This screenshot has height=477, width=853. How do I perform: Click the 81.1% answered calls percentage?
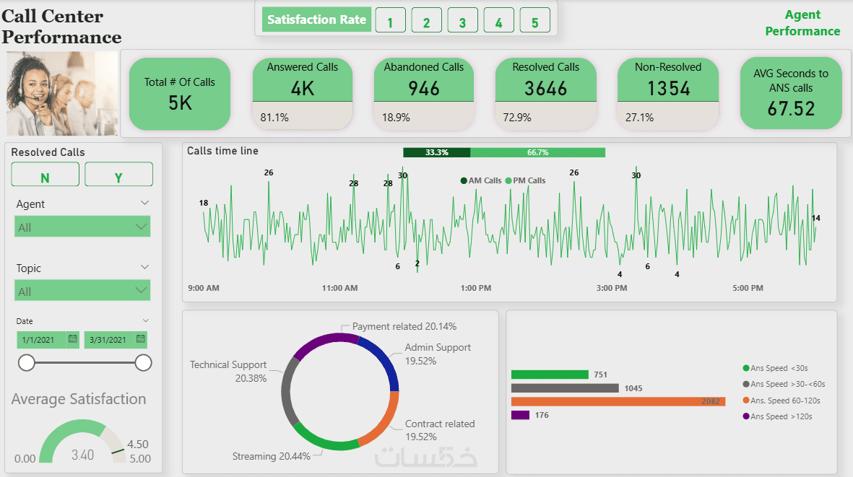pos(274,118)
